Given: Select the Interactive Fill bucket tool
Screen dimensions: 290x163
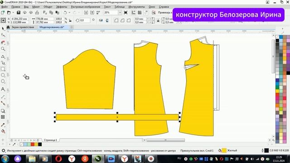Looking at the screenshot, I should point(3,131).
